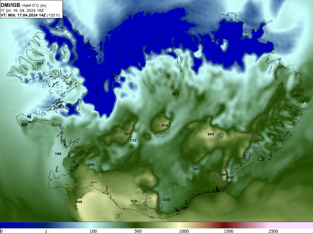Click the 46 value label
313x234 pixels.
(29, 117)
